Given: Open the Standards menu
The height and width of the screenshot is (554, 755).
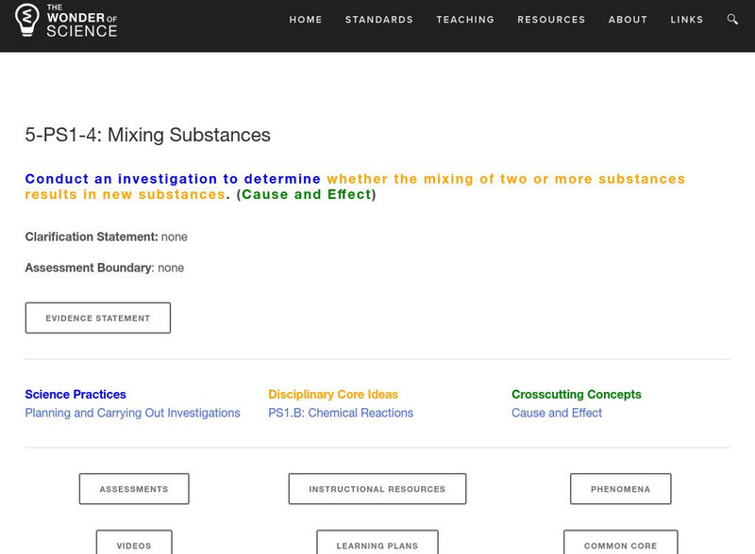Looking at the screenshot, I should [379, 20].
